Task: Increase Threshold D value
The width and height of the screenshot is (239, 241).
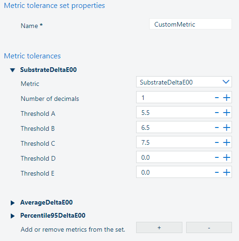Action: 226,157
